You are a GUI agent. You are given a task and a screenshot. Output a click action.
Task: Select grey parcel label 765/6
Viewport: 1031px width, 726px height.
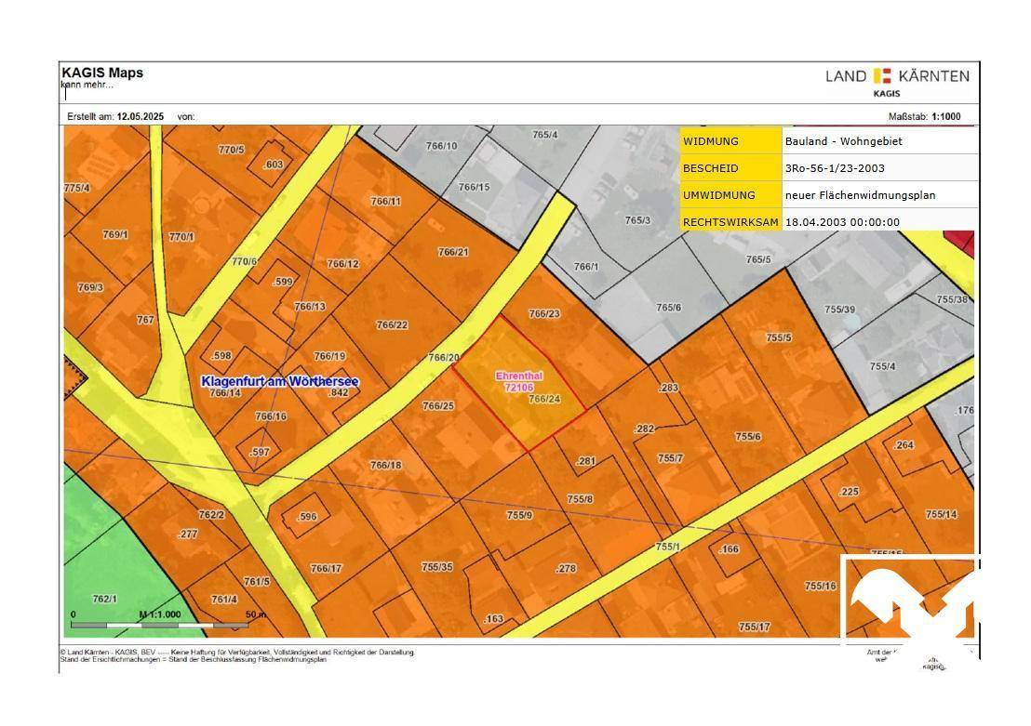click(669, 308)
